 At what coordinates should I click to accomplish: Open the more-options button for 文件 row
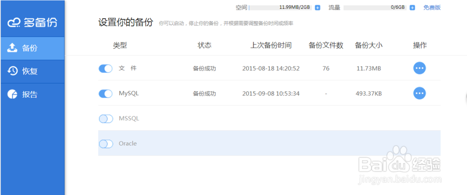tap(419, 68)
